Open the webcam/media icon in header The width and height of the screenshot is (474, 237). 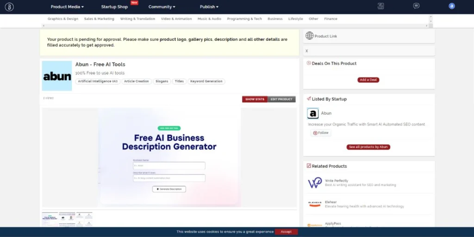pyautogui.click(x=380, y=6)
